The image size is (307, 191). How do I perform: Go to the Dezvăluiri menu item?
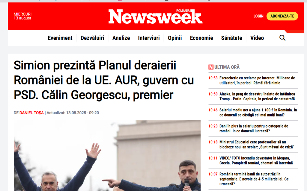pyautogui.click(x=92, y=38)
